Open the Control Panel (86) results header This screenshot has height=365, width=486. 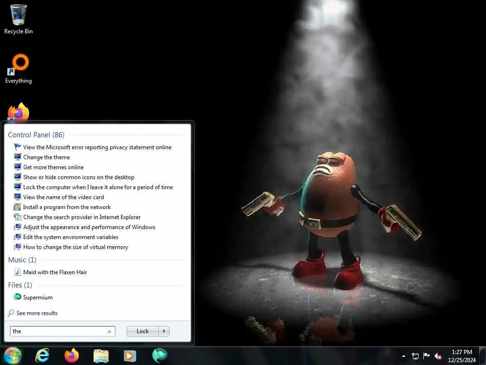pos(36,134)
